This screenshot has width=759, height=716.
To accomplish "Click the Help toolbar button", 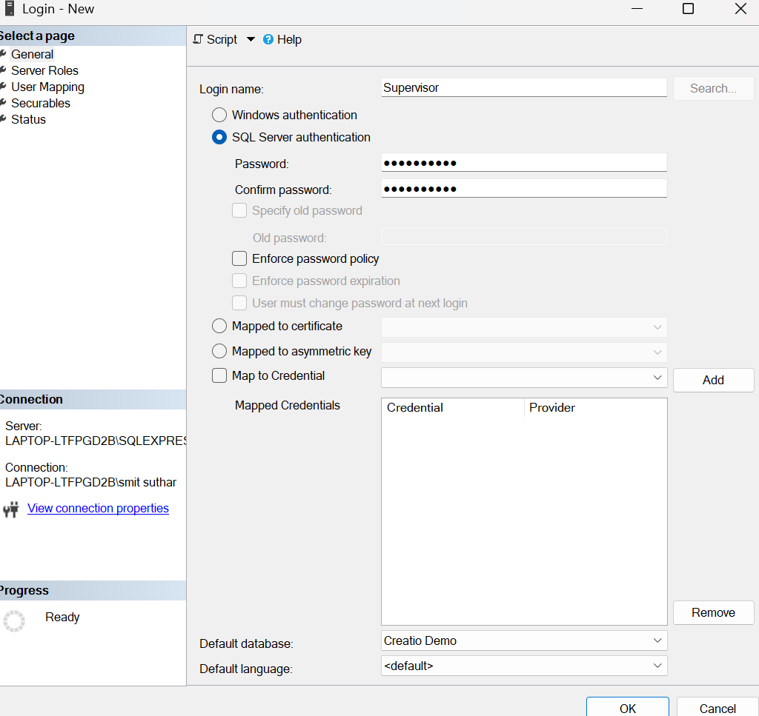I will (x=282, y=39).
